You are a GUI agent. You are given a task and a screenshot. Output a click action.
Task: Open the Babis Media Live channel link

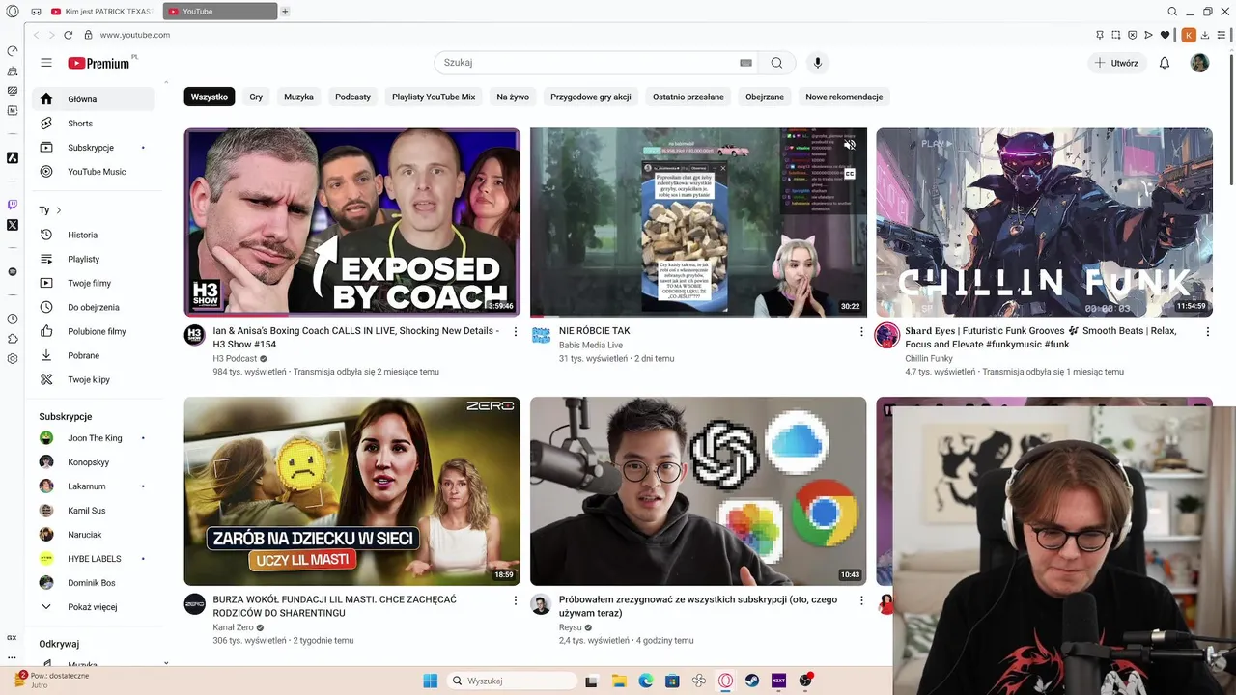pos(591,345)
